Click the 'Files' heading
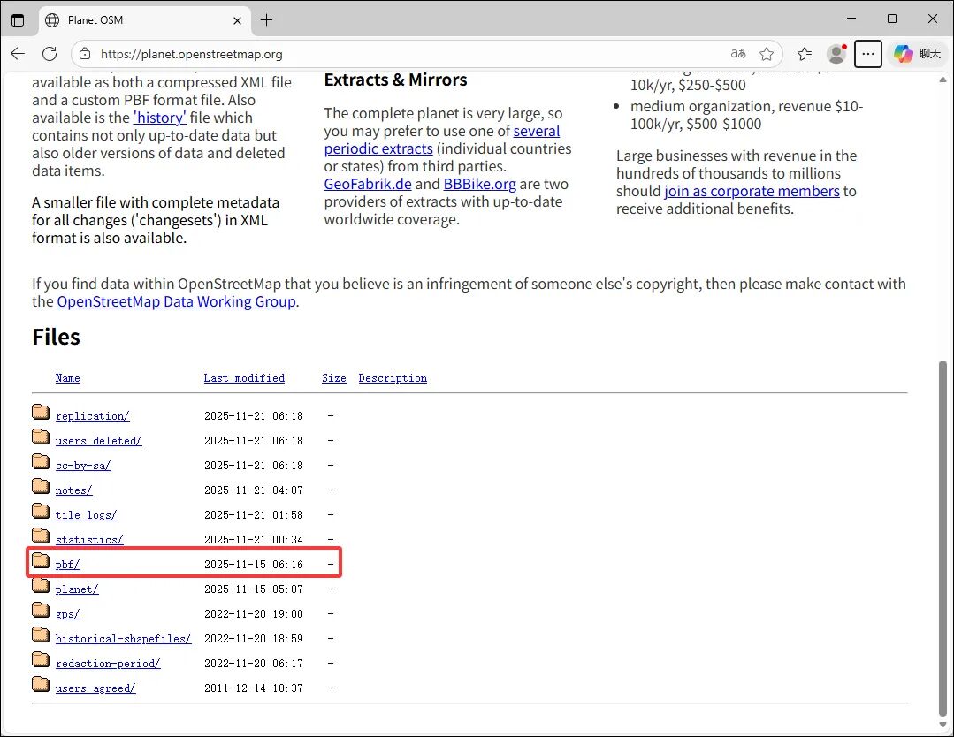This screenshot has height=737, width=954. click(x=56, y=337)
